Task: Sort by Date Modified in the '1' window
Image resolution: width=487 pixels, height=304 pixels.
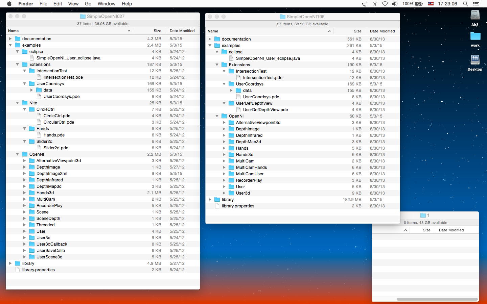Action: (457, 230)
